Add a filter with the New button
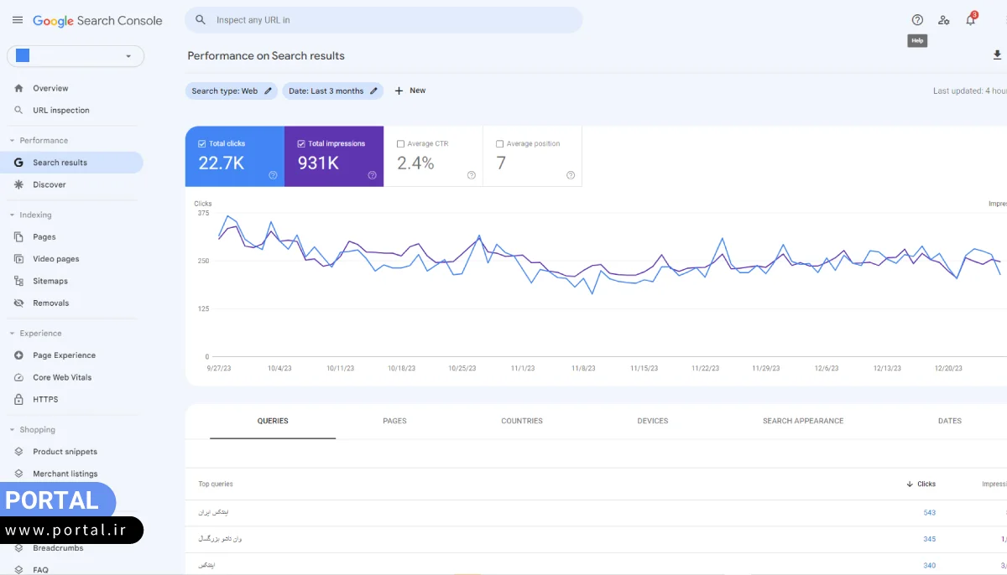Viewport: 1007px width, 575px height. [410, 91]
